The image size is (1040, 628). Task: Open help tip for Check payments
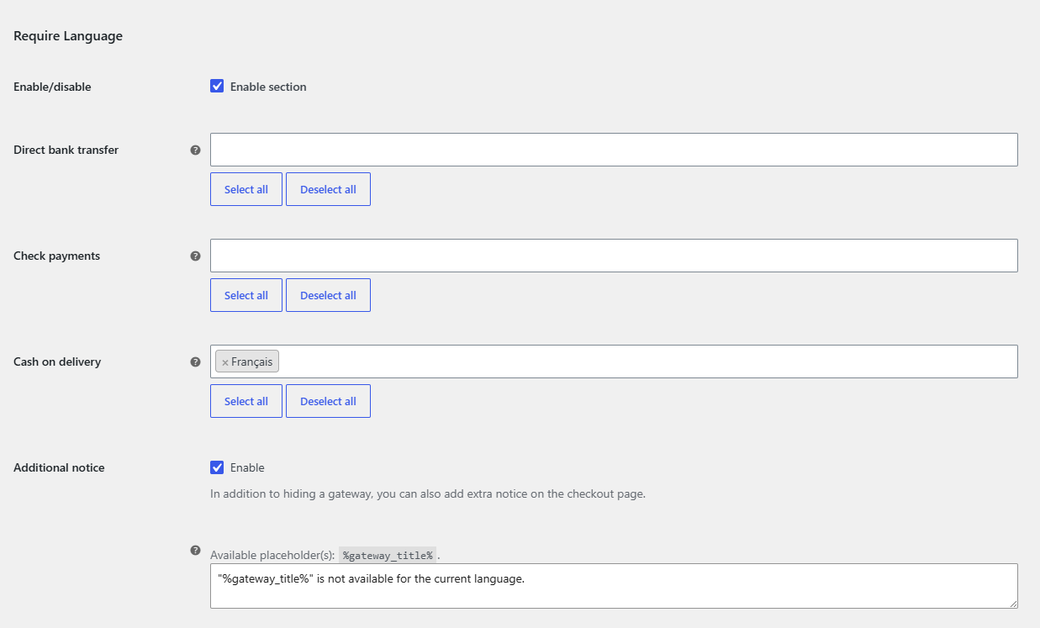(x=195, y=256)
